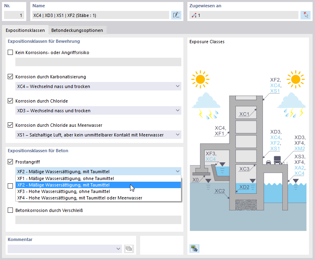The width and height of the screenshot is (315, 260).
Task: Select XF4 - Hohe Wassersättigung, mit Taumittel oder Meerwasser
Action: coord(98,198)
